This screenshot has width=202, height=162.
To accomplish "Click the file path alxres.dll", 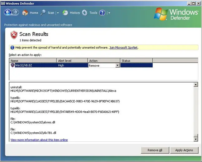I will 33,122.
